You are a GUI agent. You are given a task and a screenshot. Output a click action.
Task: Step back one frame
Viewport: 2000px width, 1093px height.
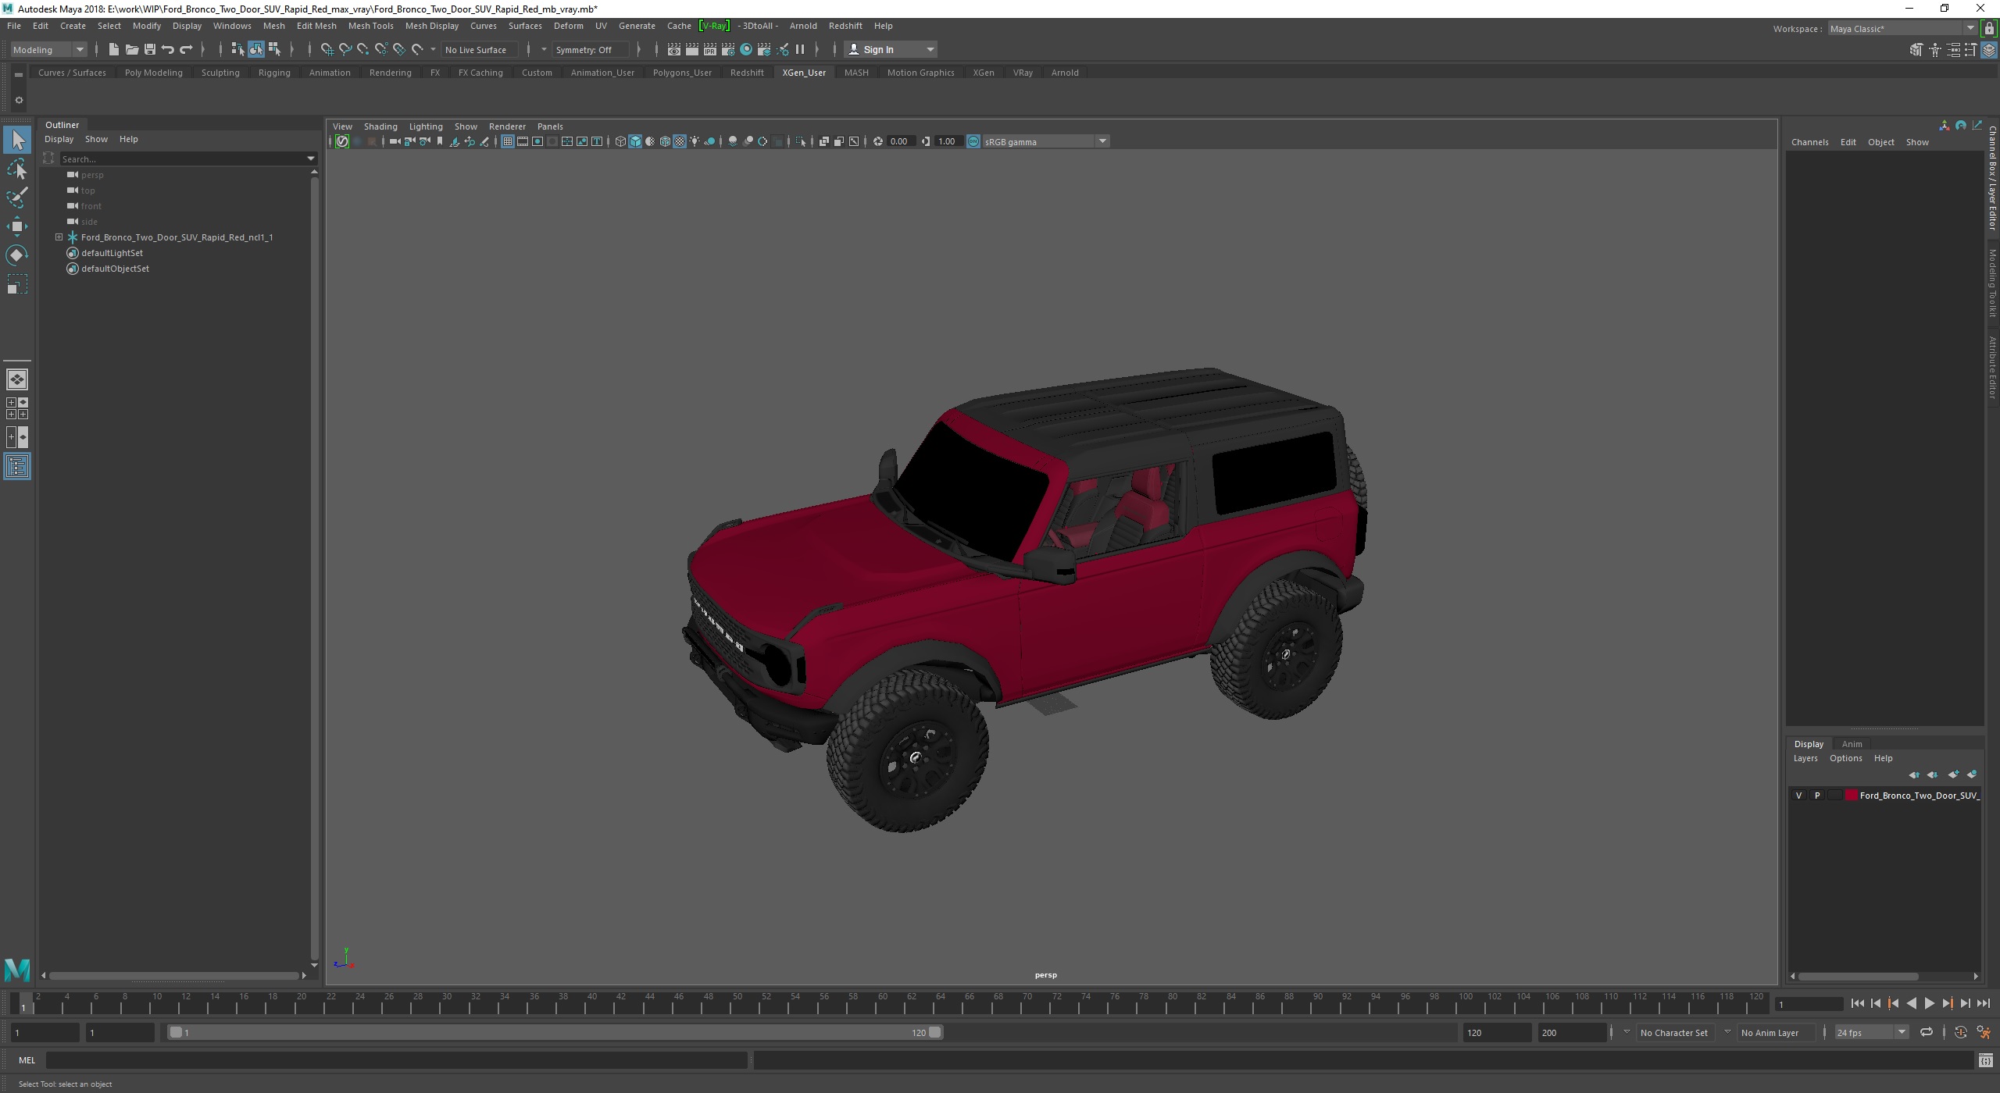click(1875, 1004)
